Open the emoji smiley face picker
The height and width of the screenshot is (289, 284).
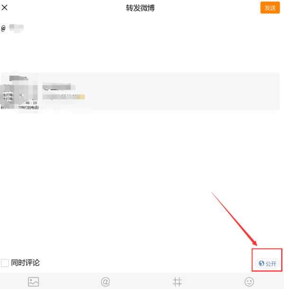point(249,282)
